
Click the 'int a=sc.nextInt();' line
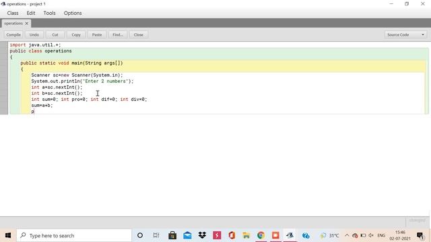click(x=57, y=87)
